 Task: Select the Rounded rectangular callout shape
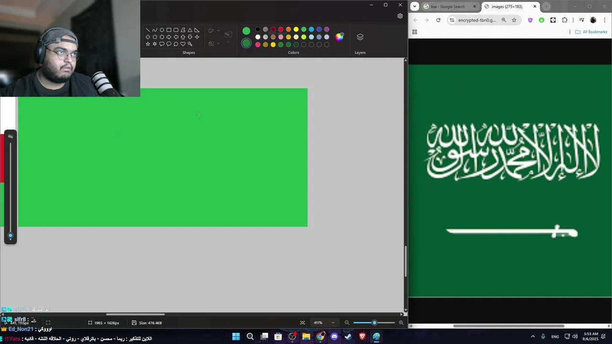162,44
